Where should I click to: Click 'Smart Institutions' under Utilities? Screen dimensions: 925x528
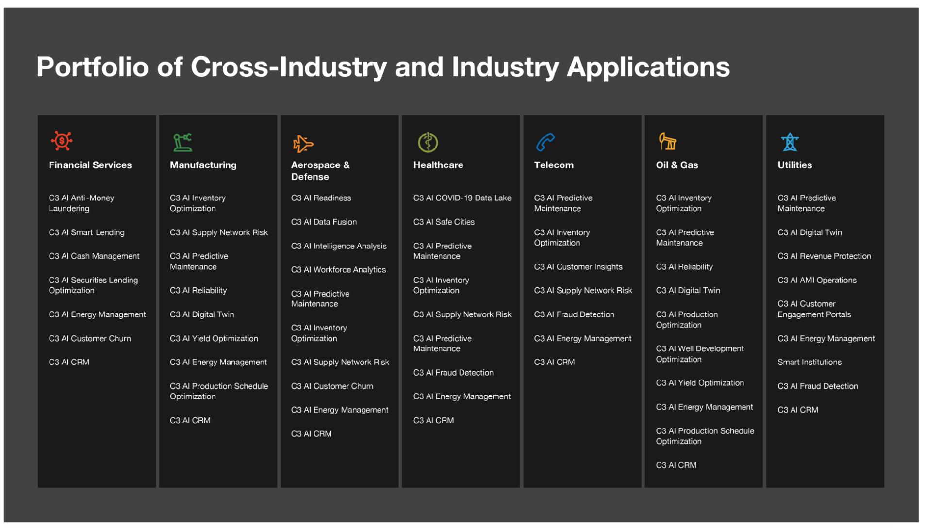coord(809,363)
